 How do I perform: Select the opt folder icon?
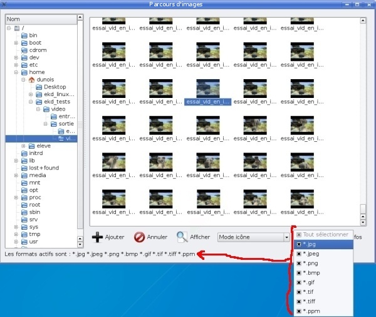click(24, 190)
